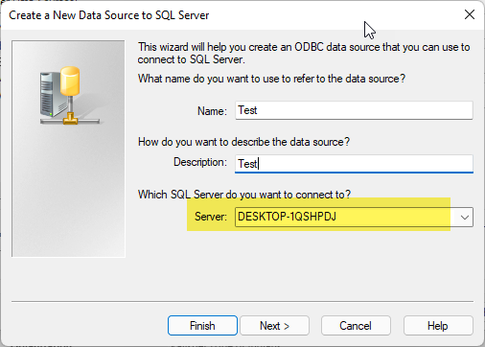Click the highlighted Server: label

[x=211, y=217]
